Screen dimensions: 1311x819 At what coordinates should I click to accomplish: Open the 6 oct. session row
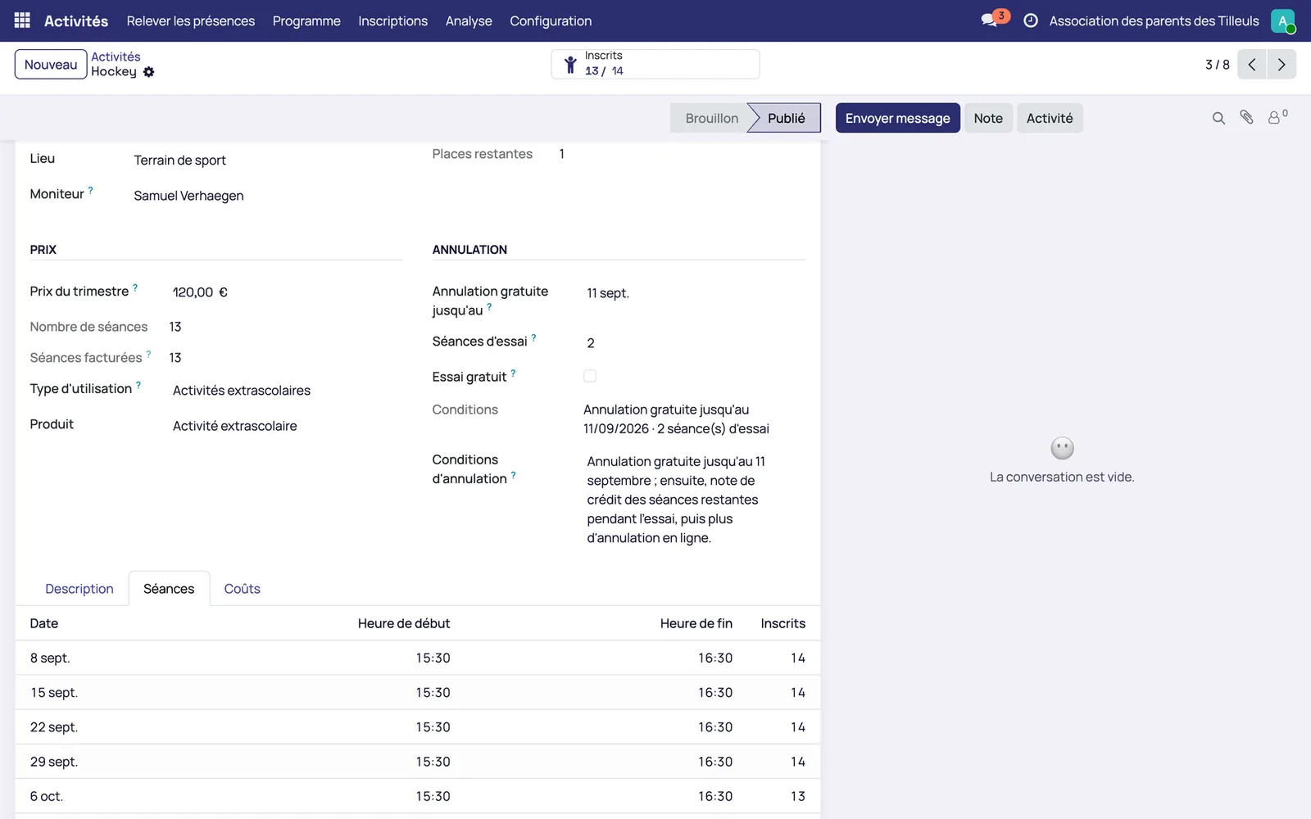418,796
